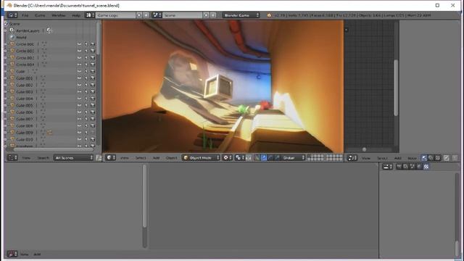Open the right panel editor type selector
This screenshot has width=464, height=261.
pos(352,158)
